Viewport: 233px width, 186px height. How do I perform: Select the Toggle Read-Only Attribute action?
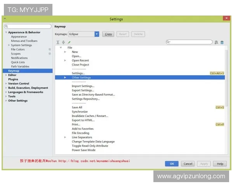pyautogui.click(x=90, y=146)
